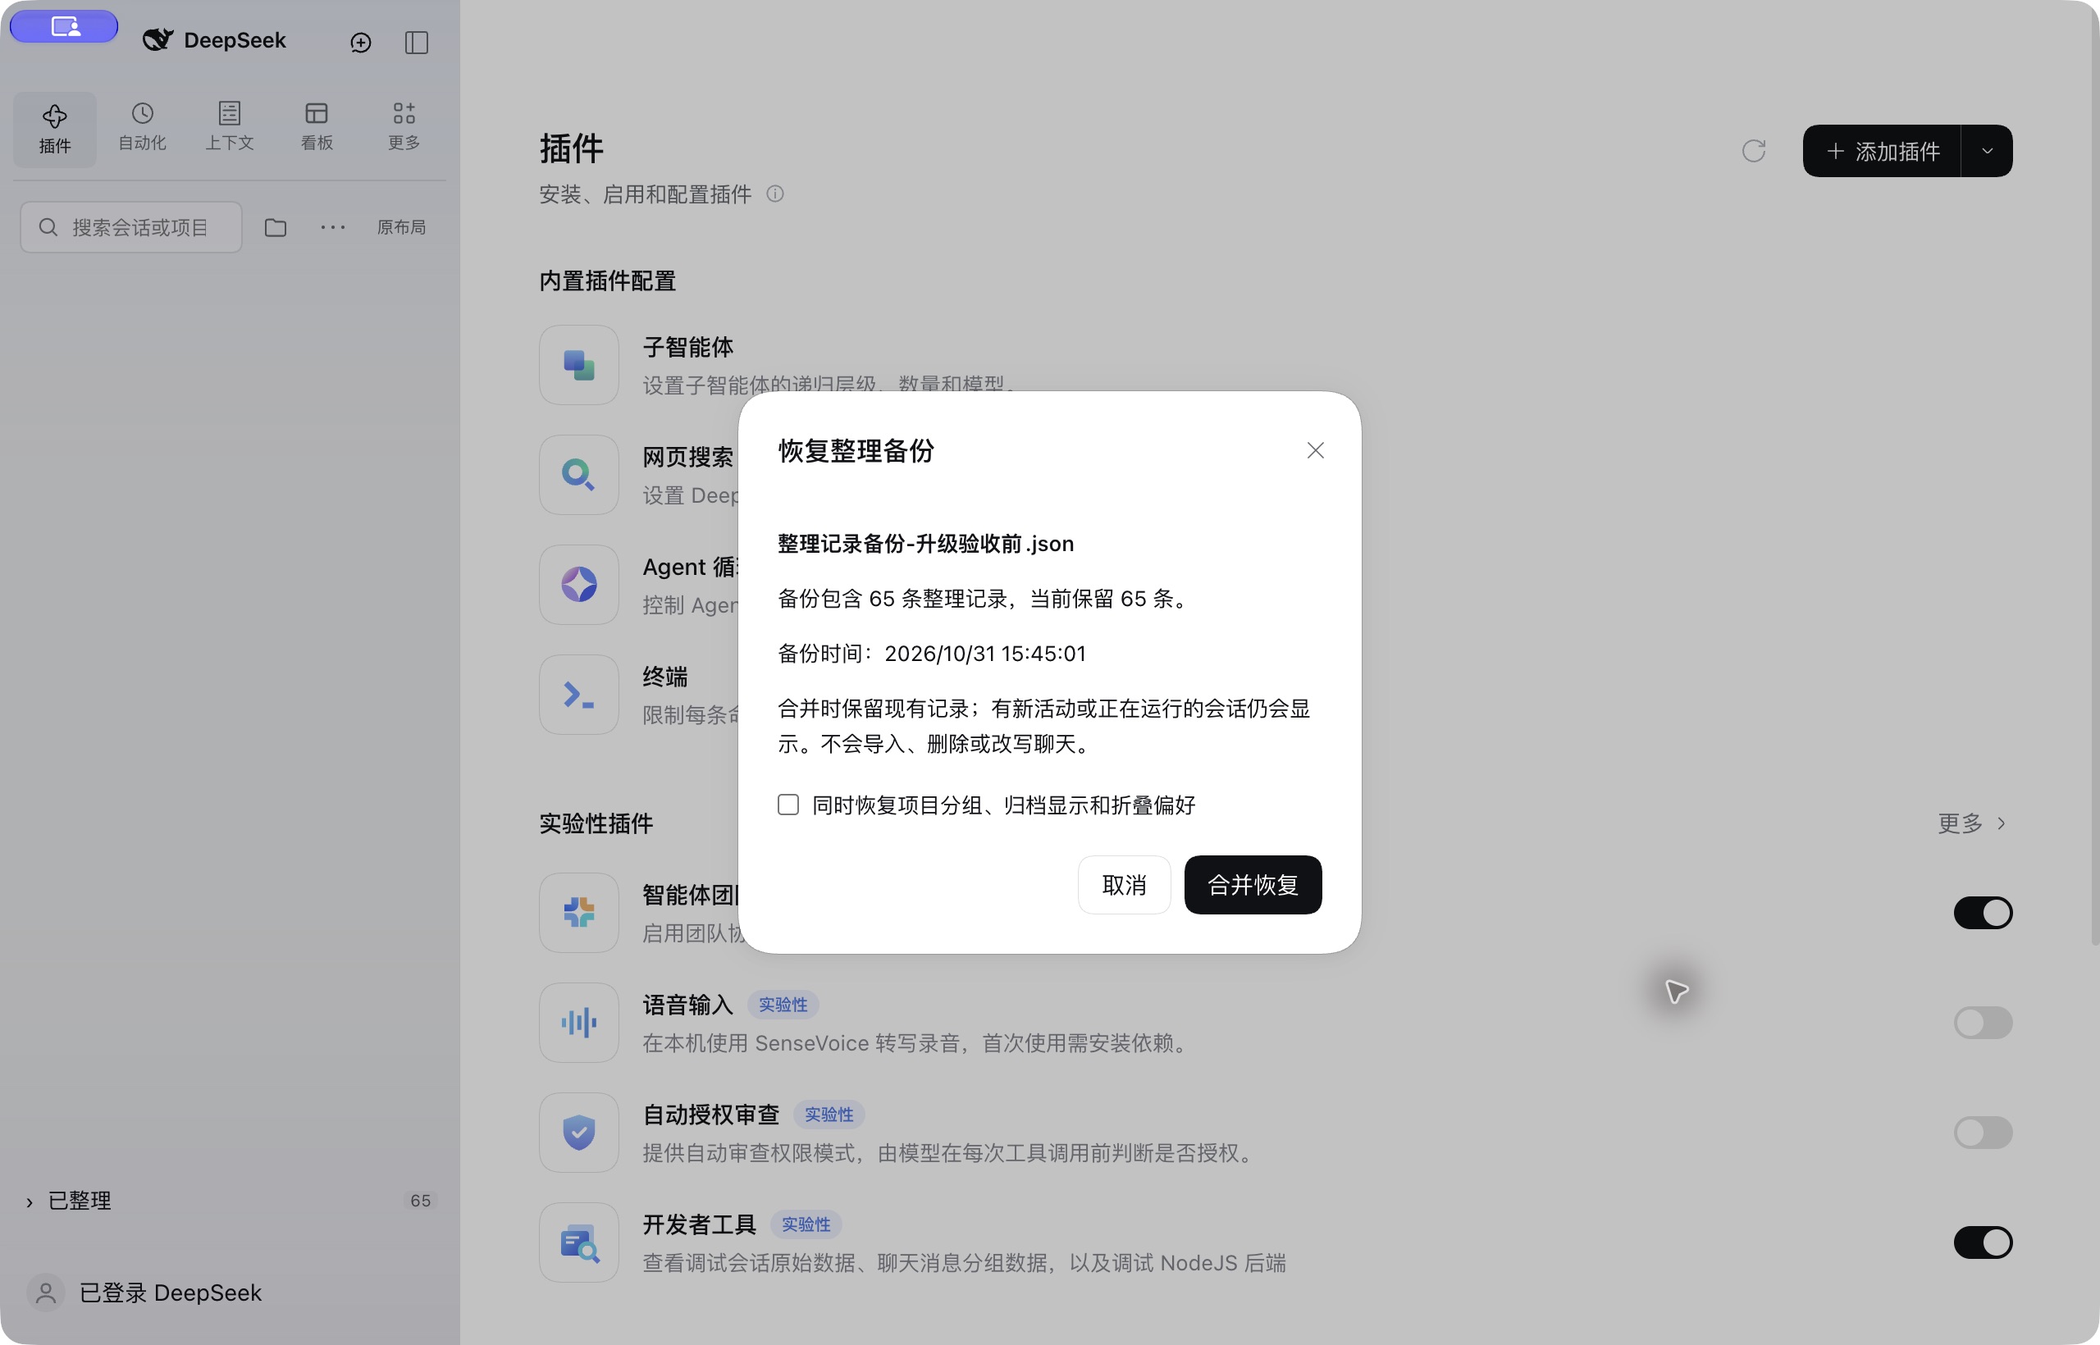Screen dimensions: 2100x1345
Task: Open the three-dots menu in sidebar
Action: tap(333, 227)
